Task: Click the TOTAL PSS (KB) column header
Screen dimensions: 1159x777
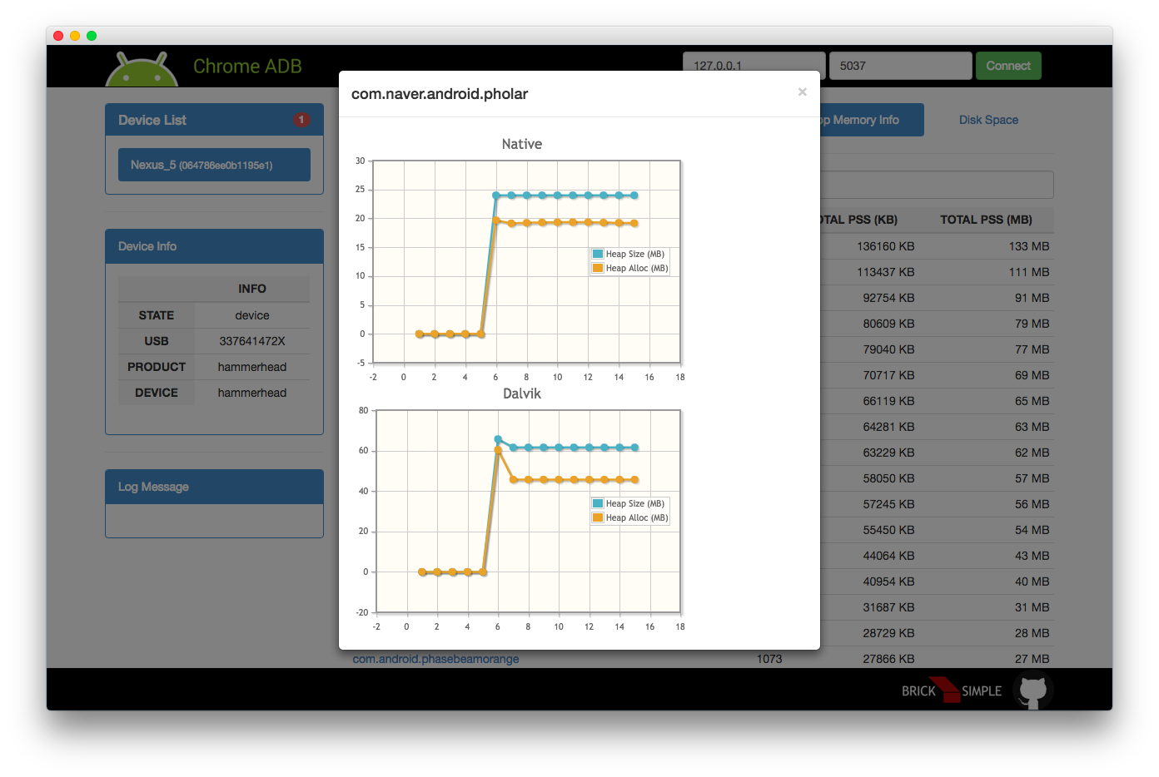Action: [858, 220]
